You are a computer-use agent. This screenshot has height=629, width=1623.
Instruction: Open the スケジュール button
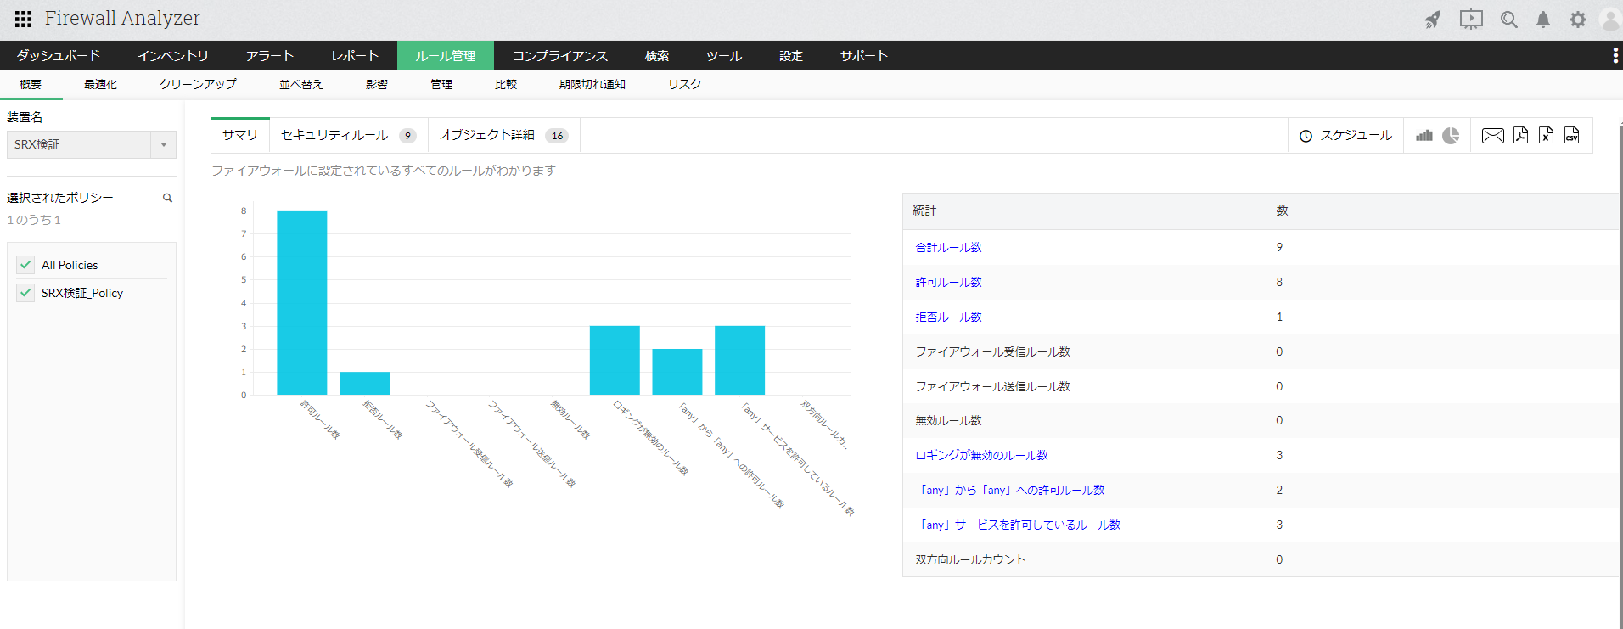coord(1345,136)
